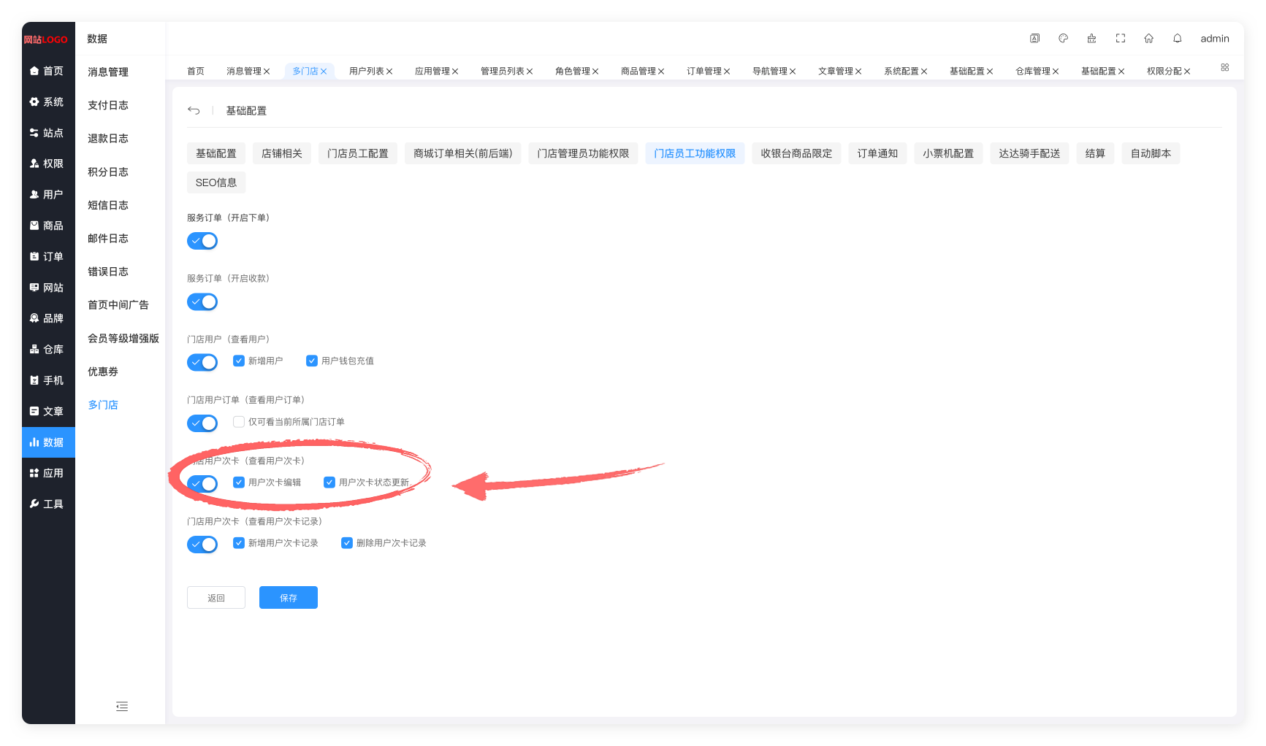Viewport: 1266px width, 746px height.
Task: Toggle 服务订单（开启下单）switch
Action: coord(202,241)
